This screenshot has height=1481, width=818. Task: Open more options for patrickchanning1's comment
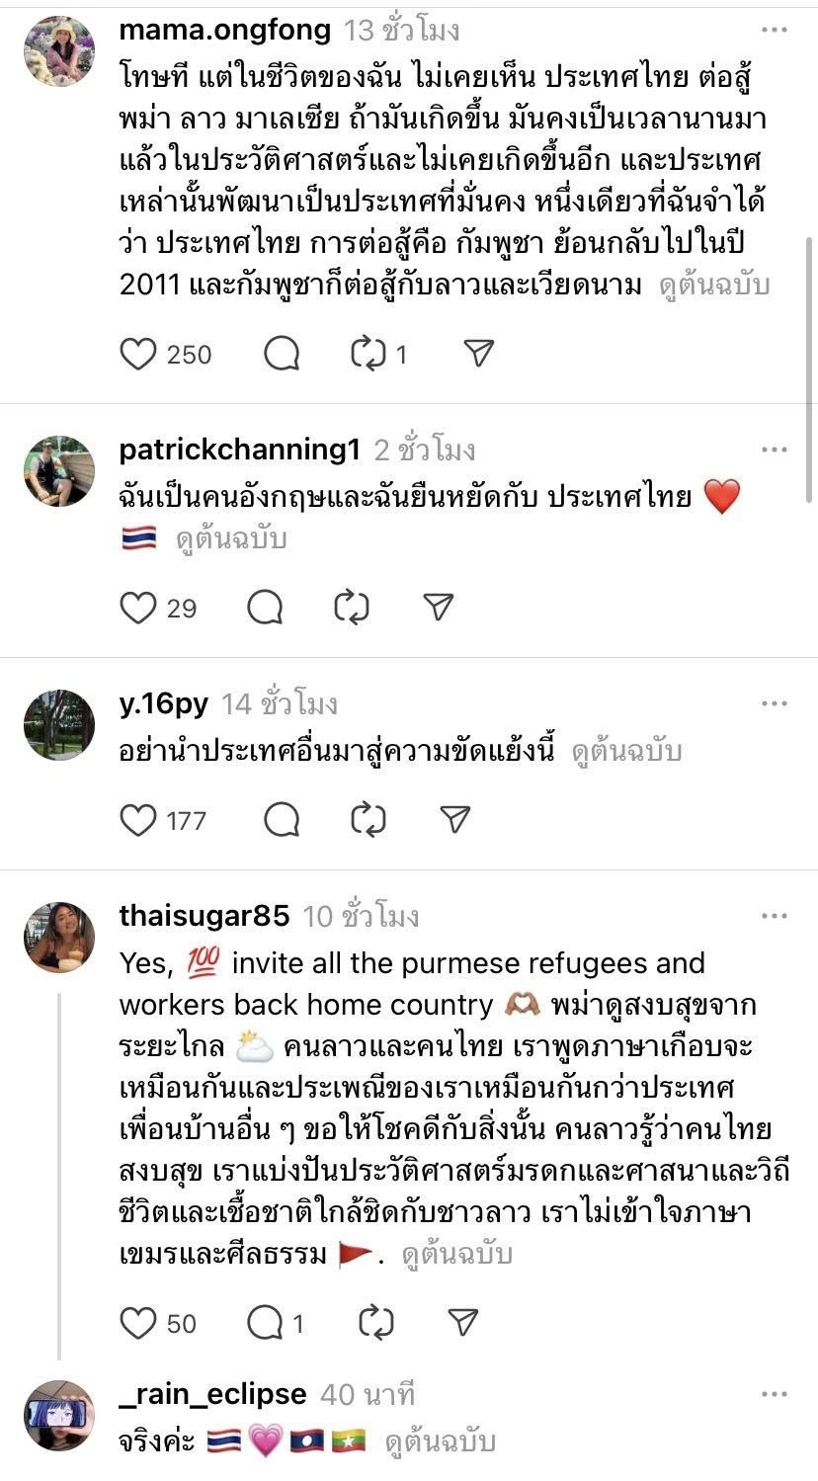point(775,451)
